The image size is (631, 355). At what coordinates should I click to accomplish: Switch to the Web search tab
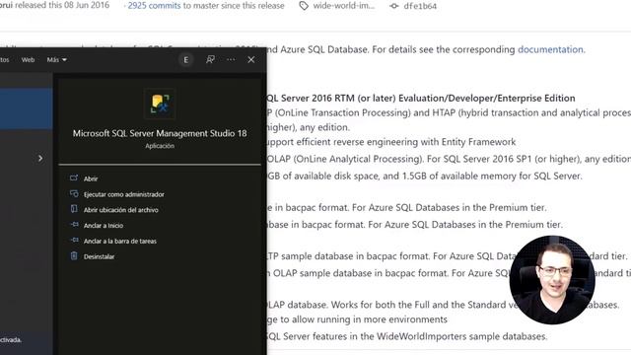coord(29,59)
